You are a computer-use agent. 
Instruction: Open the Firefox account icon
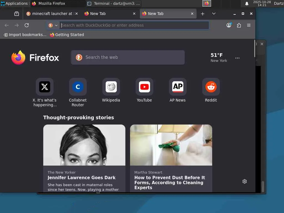pyautogui.click(x=229, y=25)
